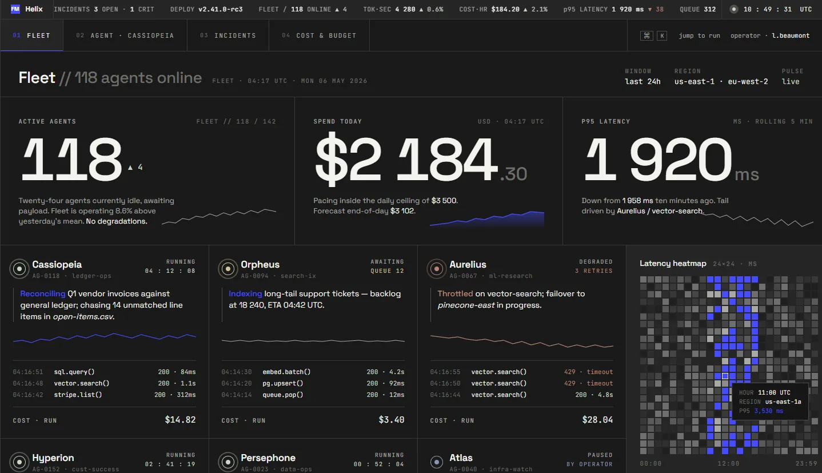Click Aurelius / vector-search link text
Image resolution: width=822 pixels, height=473 pixels.
[659, 211]
